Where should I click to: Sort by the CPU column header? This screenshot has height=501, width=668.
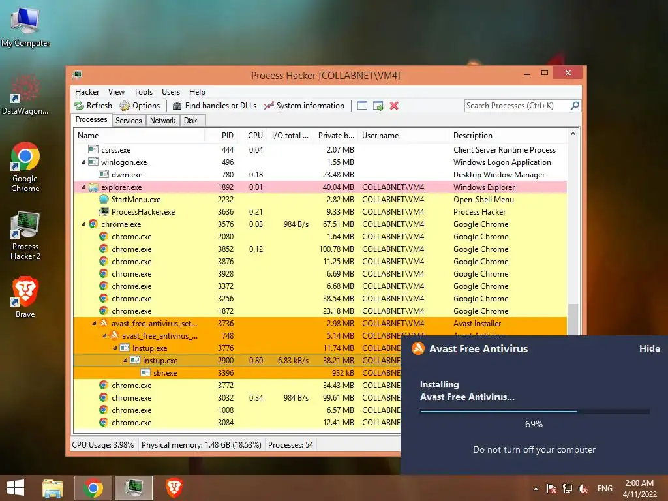click(252, 136)
